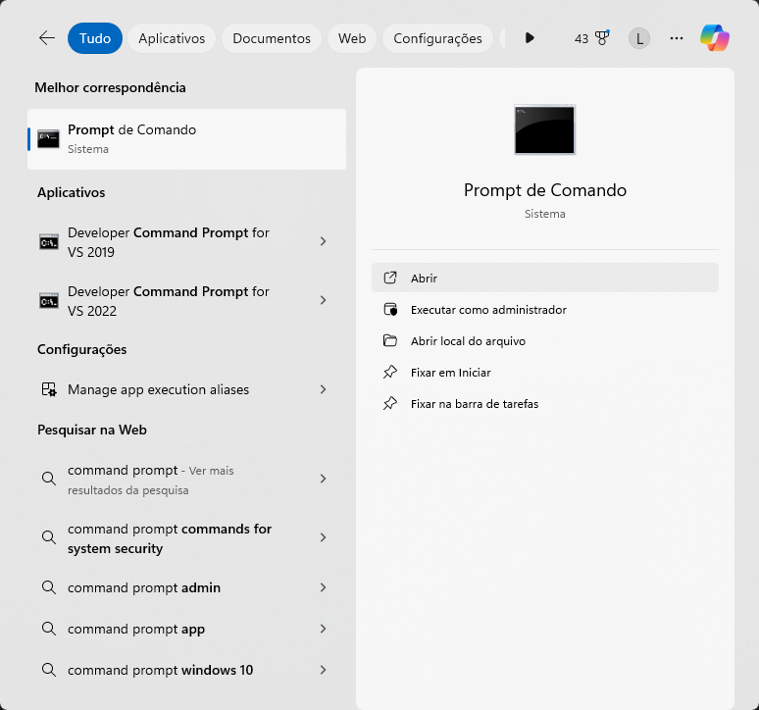Switch to the Aplicativos filter tab

(x=172, y=38)
